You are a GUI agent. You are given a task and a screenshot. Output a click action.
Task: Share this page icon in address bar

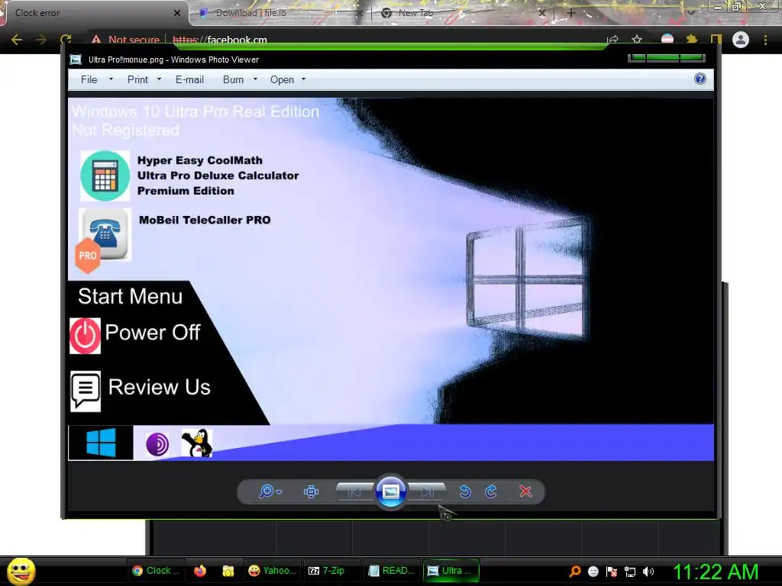point(612,40)
